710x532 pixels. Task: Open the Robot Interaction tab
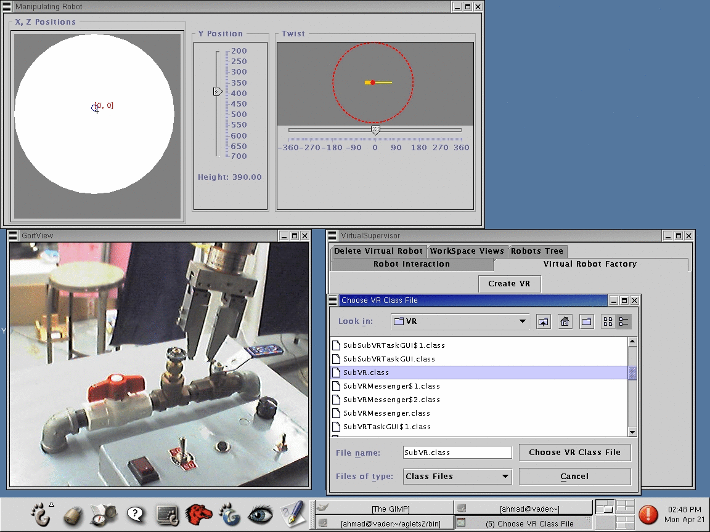[412, 264]
